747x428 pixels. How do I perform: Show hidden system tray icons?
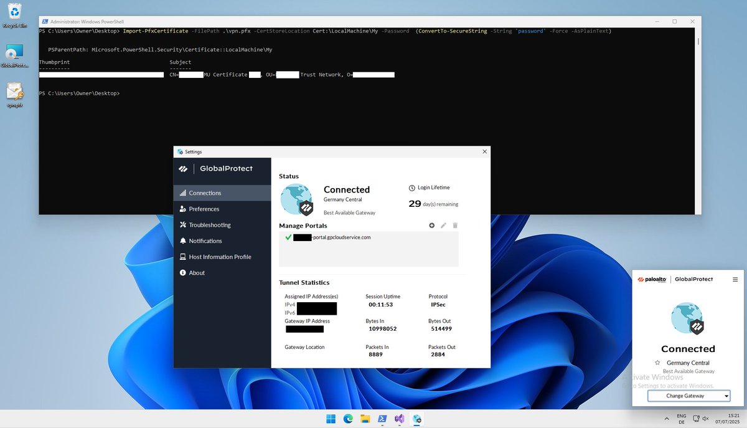coord(667,419)
